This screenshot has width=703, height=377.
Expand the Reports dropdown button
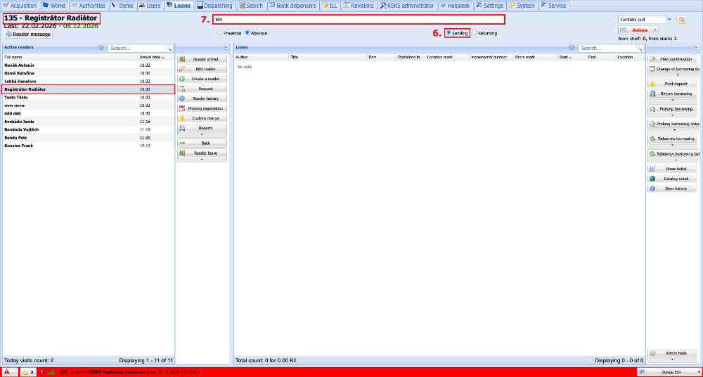[202, 131]
